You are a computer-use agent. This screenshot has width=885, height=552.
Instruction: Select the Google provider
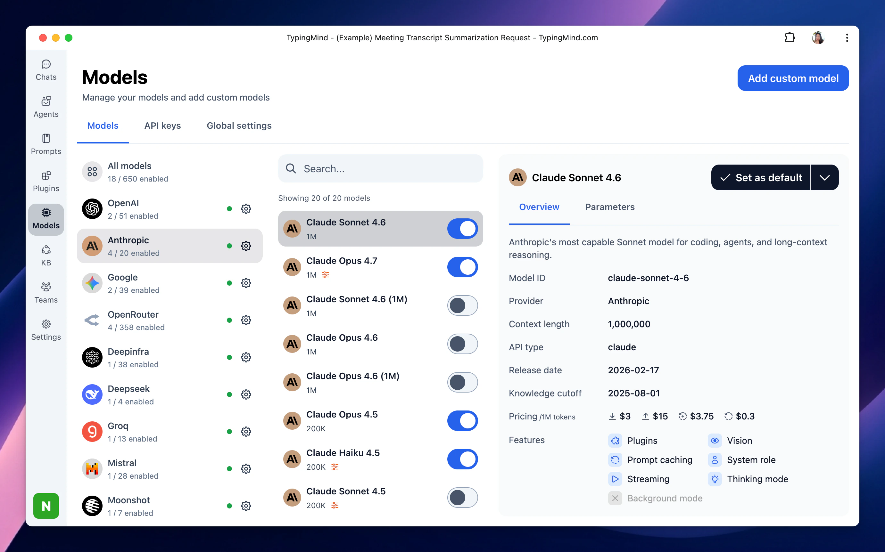[170, 283]
